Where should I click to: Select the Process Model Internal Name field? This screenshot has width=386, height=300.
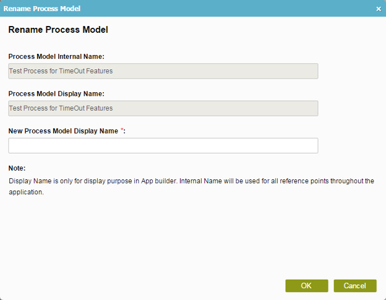[x=163, y=71]
